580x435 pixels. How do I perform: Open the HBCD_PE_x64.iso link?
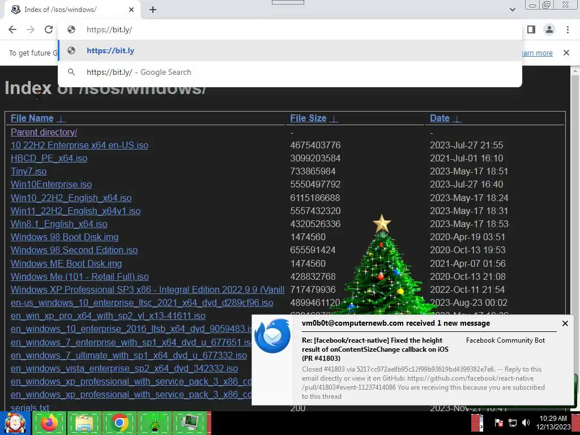[x=49, y=159]
